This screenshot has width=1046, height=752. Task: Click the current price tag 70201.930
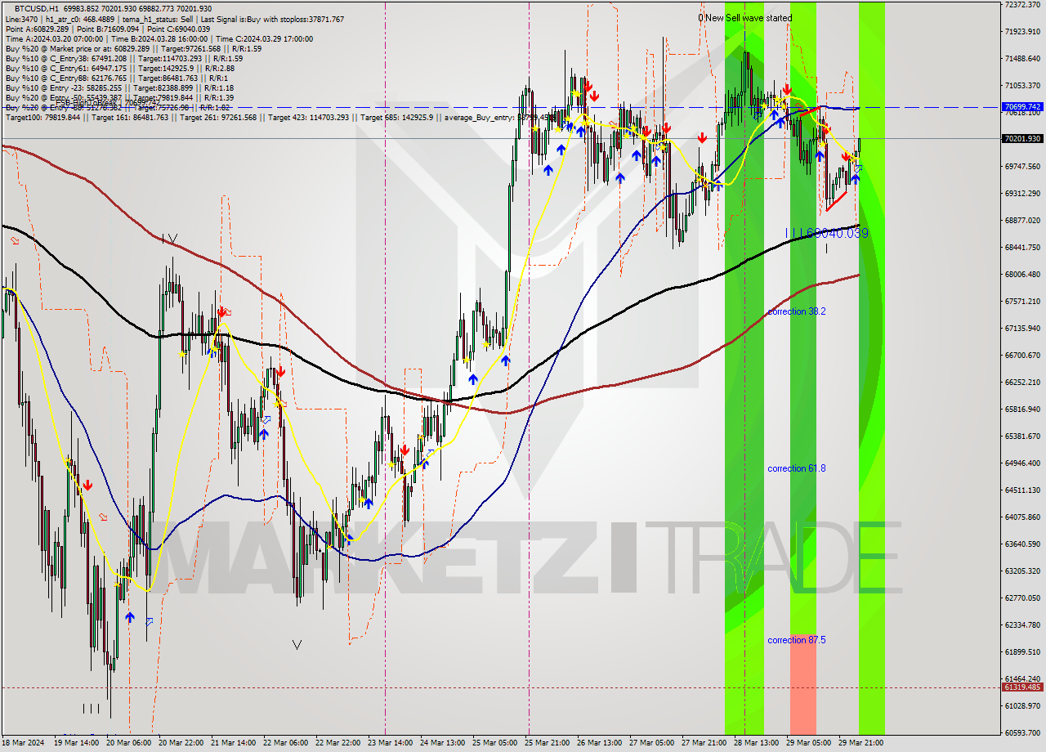1022,139
